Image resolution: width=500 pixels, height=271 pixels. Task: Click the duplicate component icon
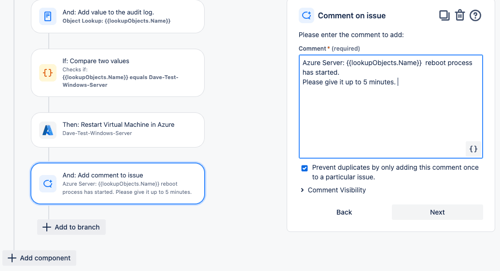(444, 15)
